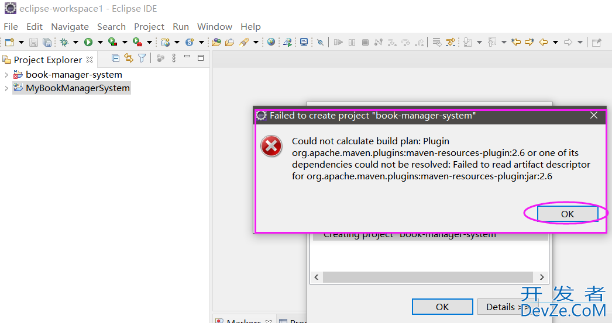This screenshot has height=323, width=612.
Task: Click the Drop To Frame icon
Action: tap(436, 42)
